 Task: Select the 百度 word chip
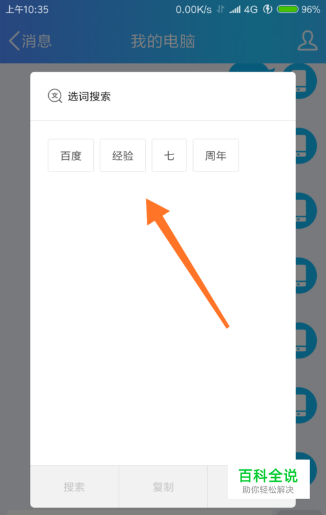(71, 155)
